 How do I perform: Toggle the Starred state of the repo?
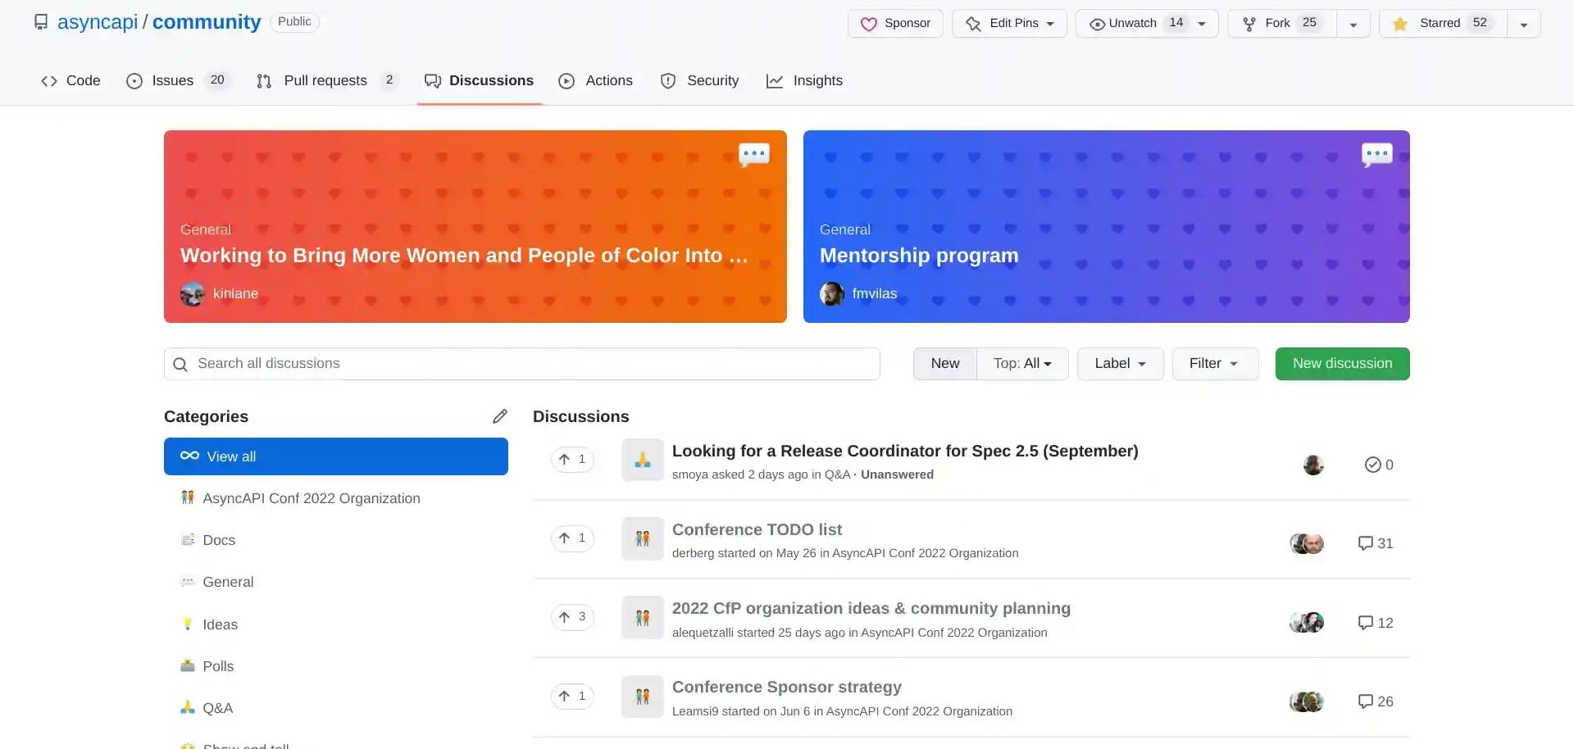point(1440,23)
